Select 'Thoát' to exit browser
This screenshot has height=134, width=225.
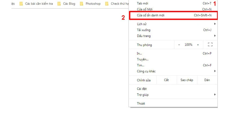[173, 103]
